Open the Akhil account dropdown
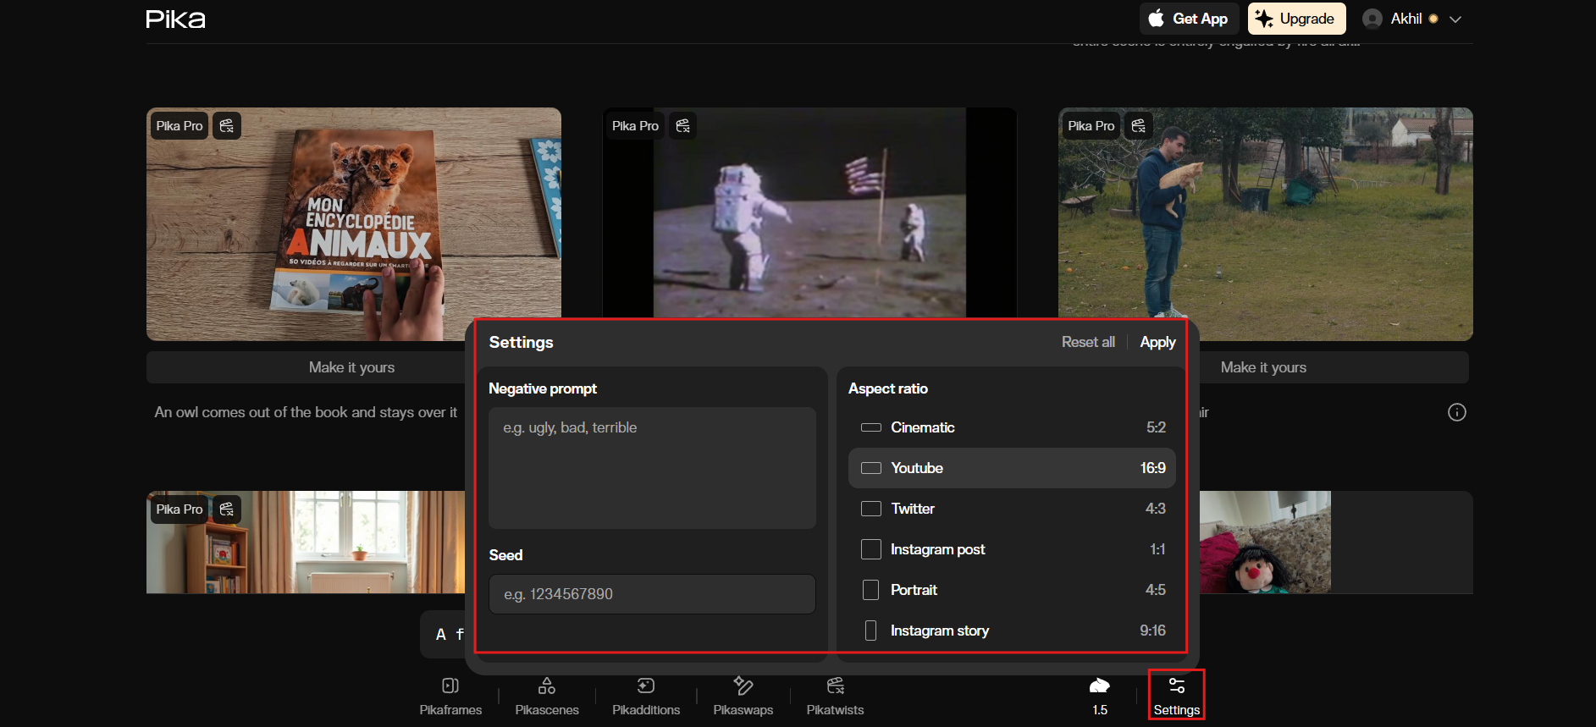The height and width of the screenshot is (727, 1596). pyautogui.click(x=1411, y=19)
